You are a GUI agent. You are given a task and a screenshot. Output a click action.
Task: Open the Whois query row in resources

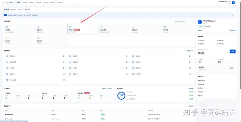35,80
